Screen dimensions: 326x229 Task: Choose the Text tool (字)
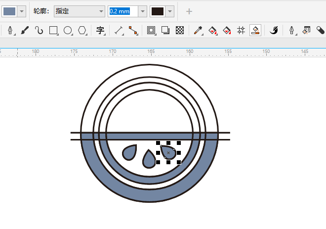click(x=100, y=31)
